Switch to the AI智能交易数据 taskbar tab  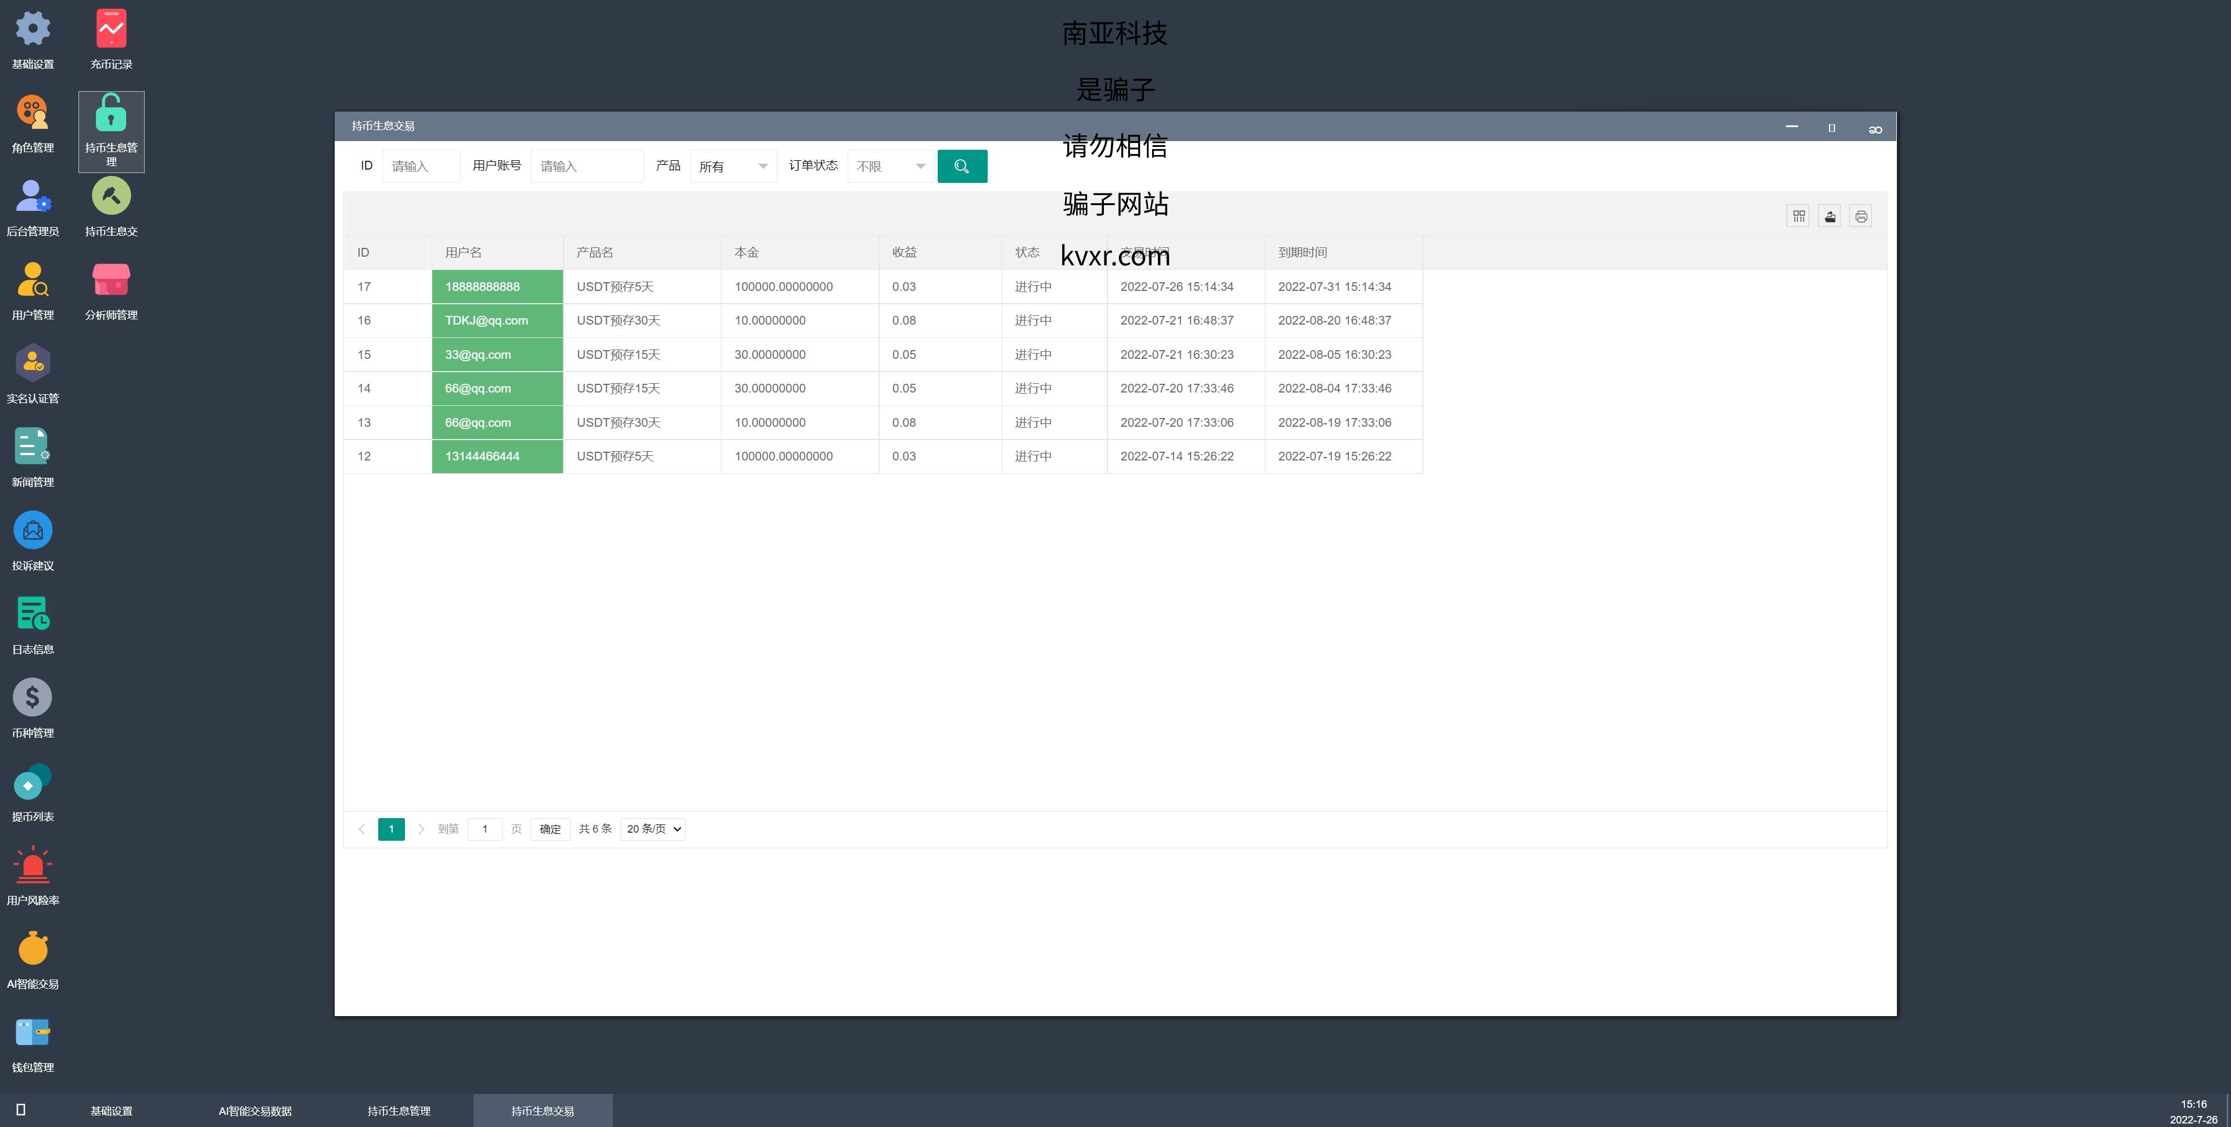[x=254, y=1111]
